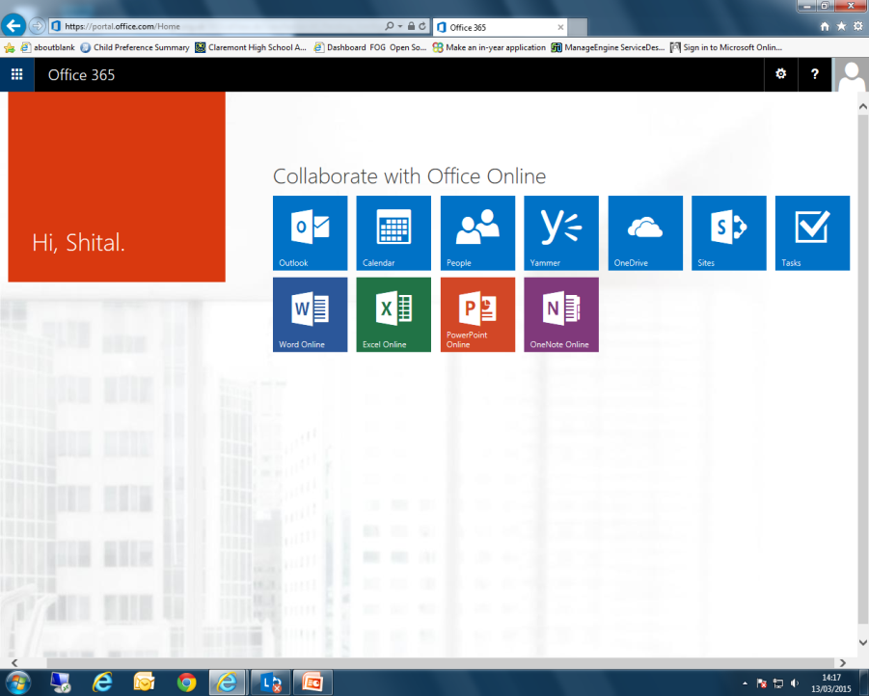This screenshot has height=696, width=869.
Task: Click the system tray volume icon
Action: coord(794,683)
